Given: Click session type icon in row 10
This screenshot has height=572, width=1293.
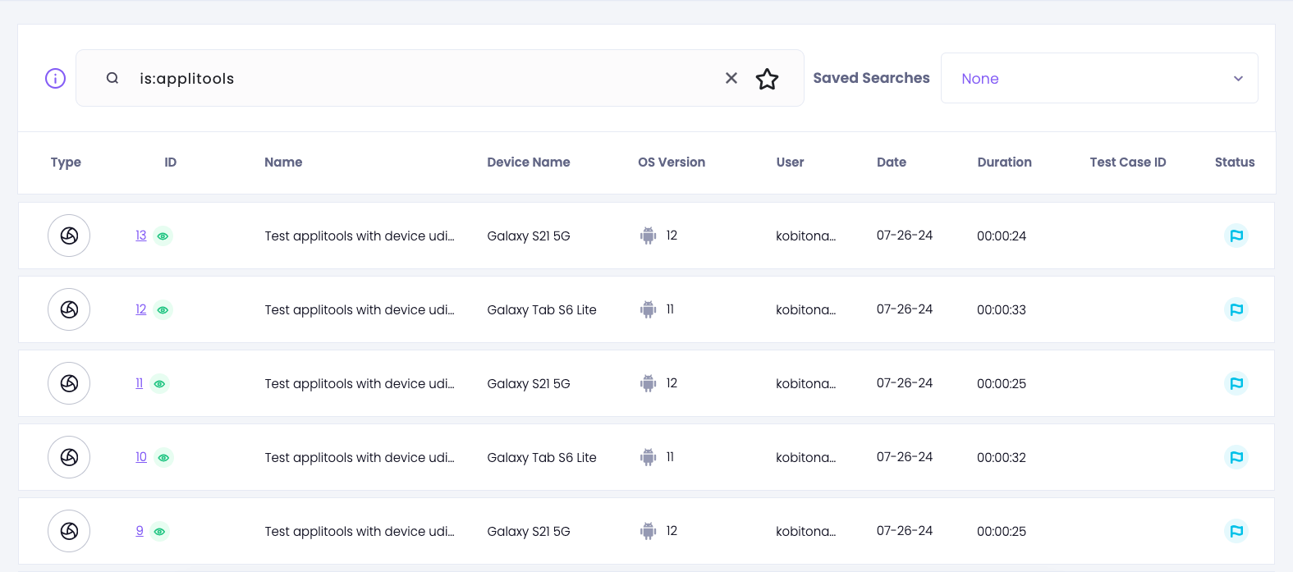Looking at the screenshot, I should coord(69,457).
